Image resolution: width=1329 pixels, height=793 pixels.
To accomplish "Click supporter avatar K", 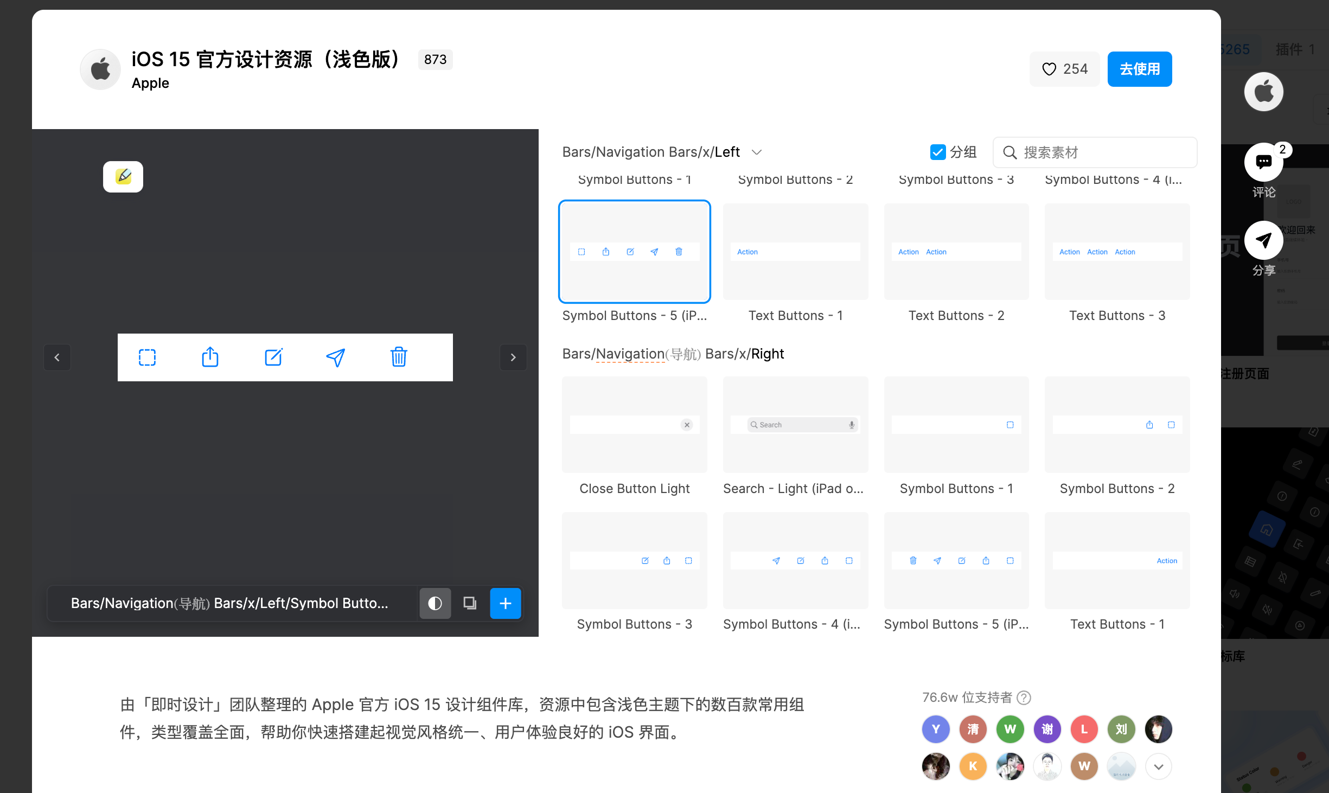I will pyautogui.click(x=973, y=766).
